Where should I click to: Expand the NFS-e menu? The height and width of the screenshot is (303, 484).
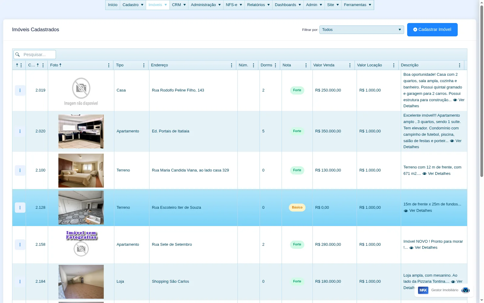point(234,5)
